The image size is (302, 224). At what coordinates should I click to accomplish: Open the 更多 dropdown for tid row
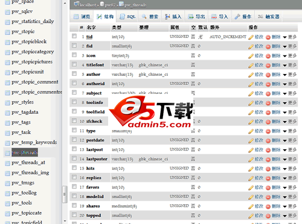tap(290, 37)
